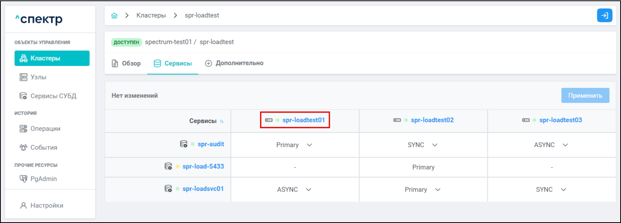This screenshot has height=223, width=621.
Task: Open the spr-loadtest01 node link
Action: [x=304, y=120]
